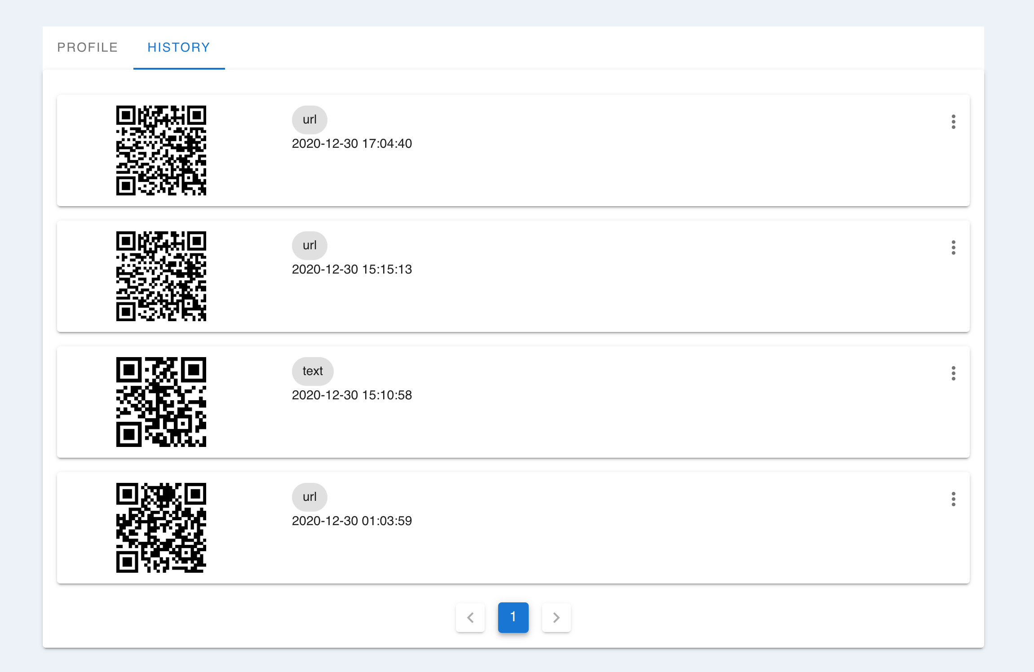Viewport: 1034px width, 672px height.
Task: Click the text type chip
Action: tap(313, 371)
